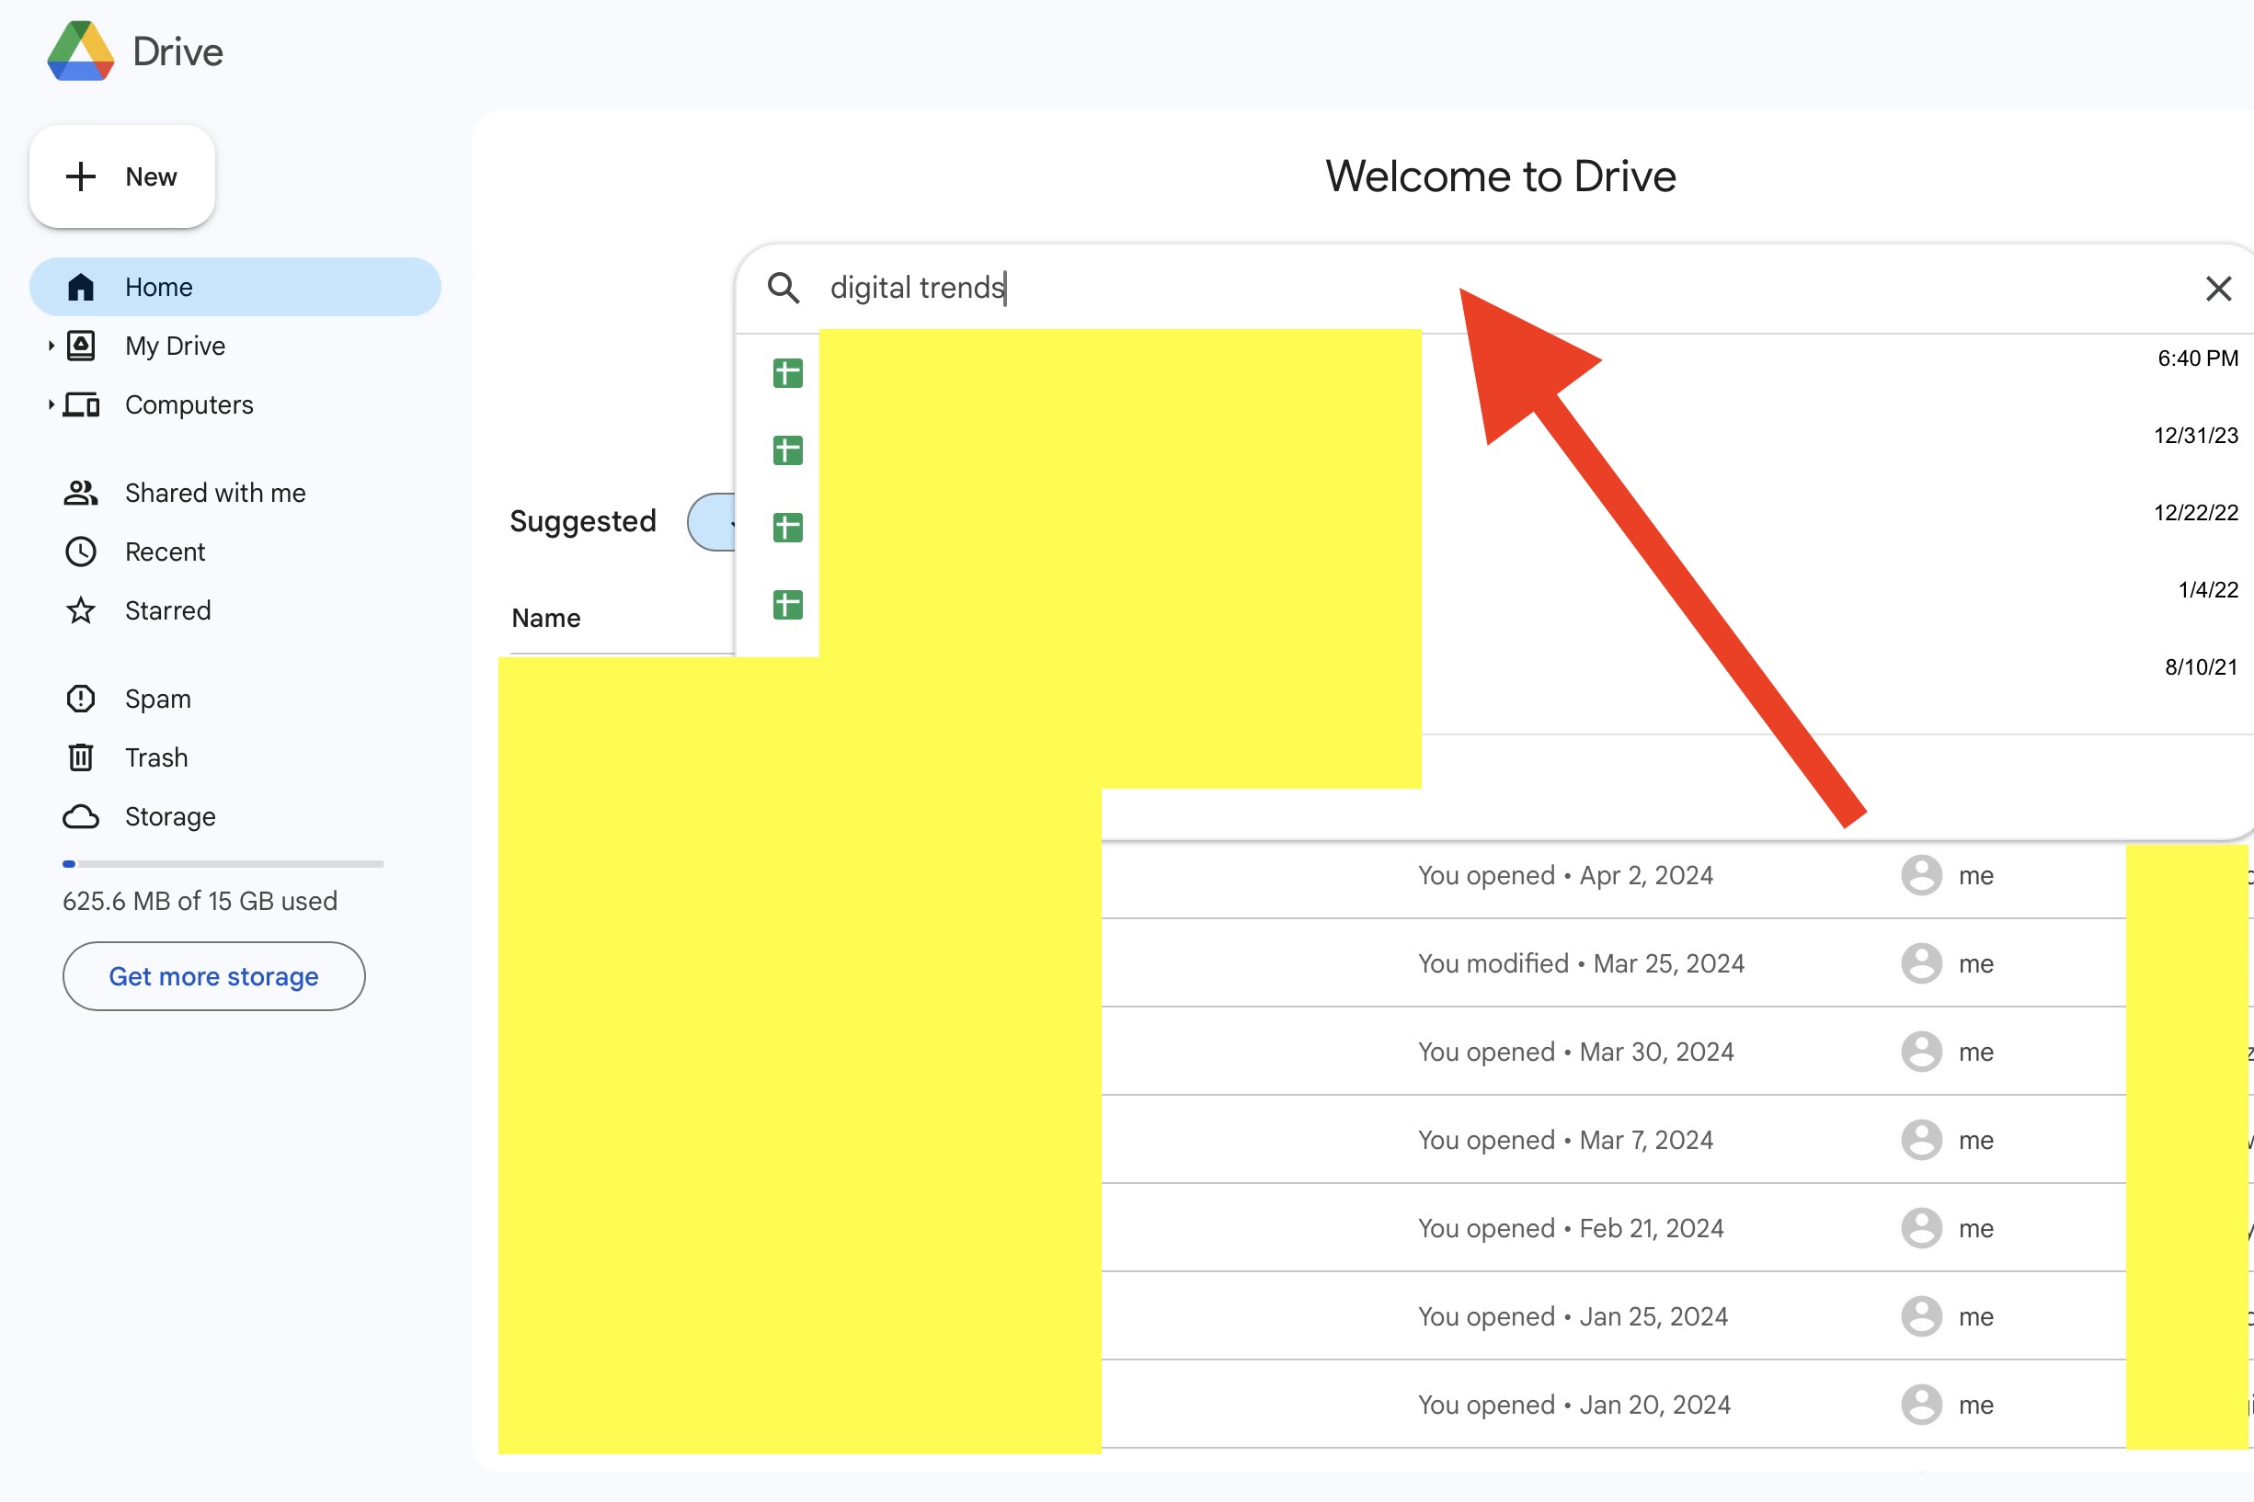Click the owner avatar in the Mar 25 row
2254x1502 pixels.
[1921, 963]
